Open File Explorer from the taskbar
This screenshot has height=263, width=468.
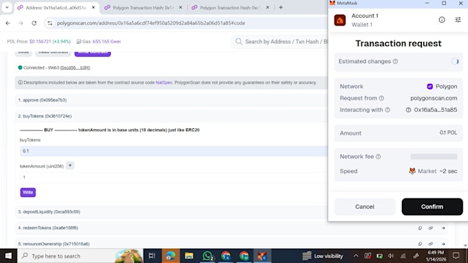(189, 256)
